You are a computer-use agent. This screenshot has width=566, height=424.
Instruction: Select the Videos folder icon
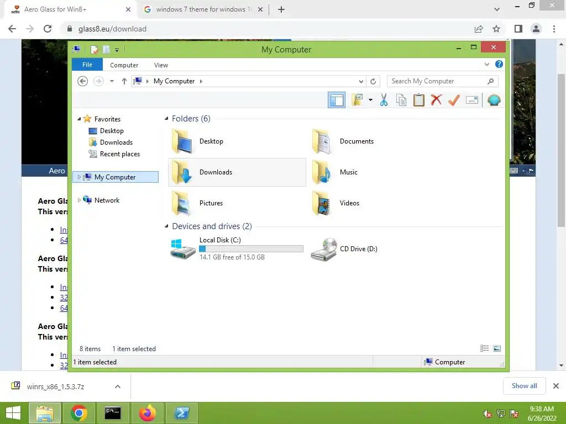pyautogui.click(x=322, y=203)
